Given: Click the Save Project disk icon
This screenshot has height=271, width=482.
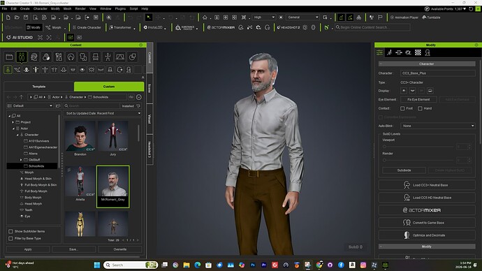Looking at the screenshot, I should 26,17.
